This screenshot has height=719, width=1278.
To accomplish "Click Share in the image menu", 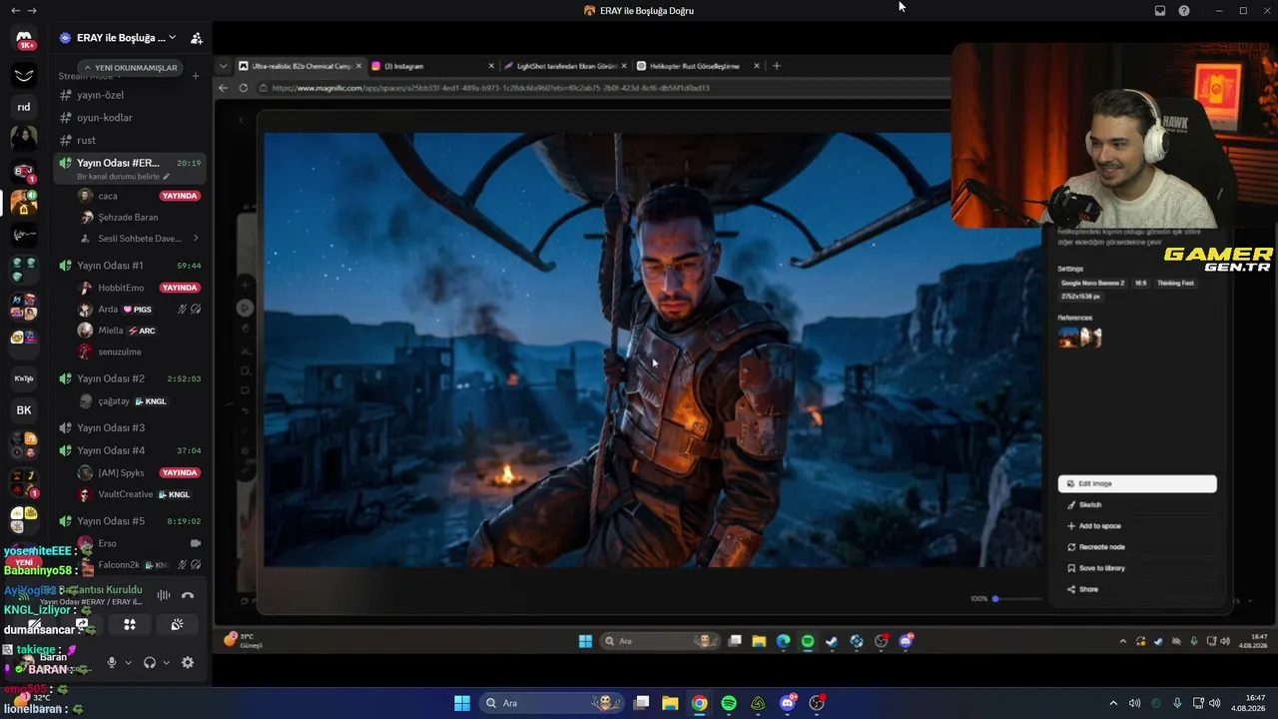I will click(x=1137, y=589).
